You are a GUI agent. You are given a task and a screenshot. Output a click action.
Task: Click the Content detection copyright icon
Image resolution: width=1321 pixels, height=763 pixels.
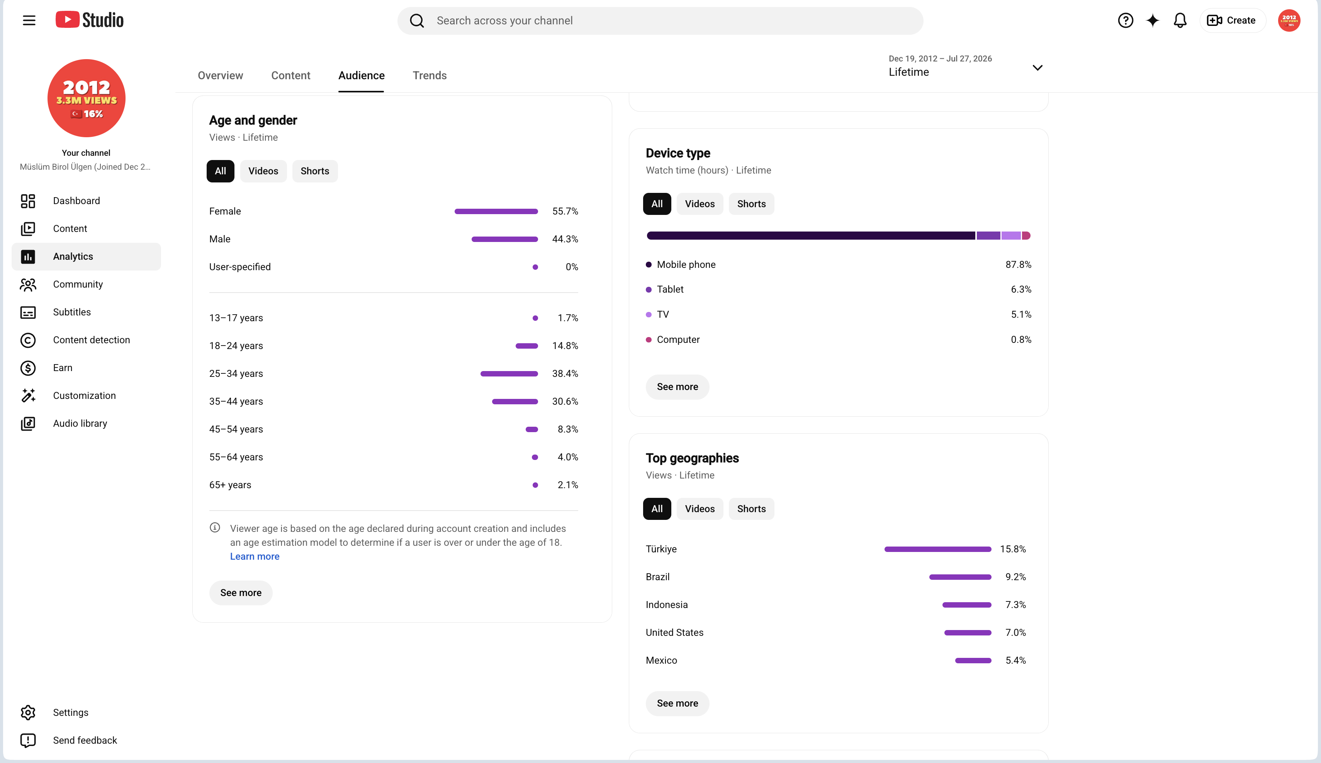pos(28,340)
